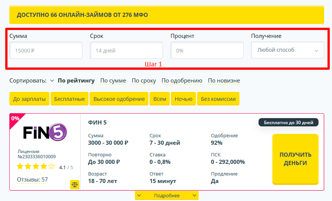Click the Срок input field

pyautogui.click(x=126, y=50)
